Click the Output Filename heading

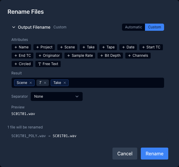pyautogui.click(x=34, y=27)
